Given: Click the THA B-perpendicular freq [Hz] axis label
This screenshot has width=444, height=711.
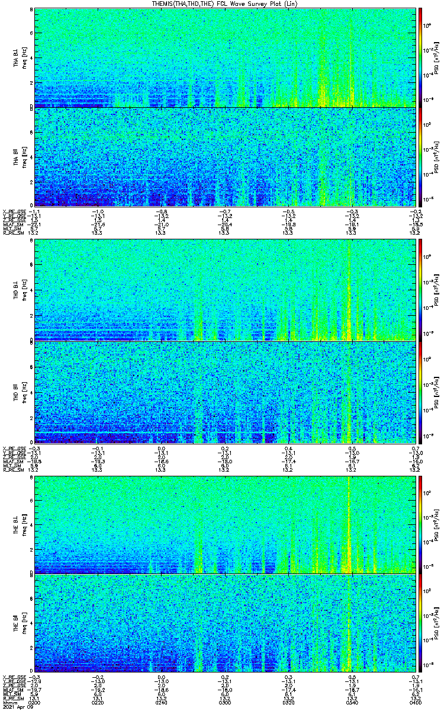Looking at the screenshot, I should 24,57.
